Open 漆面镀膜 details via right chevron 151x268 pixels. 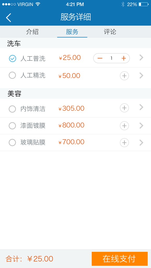[x=141, y=125]
